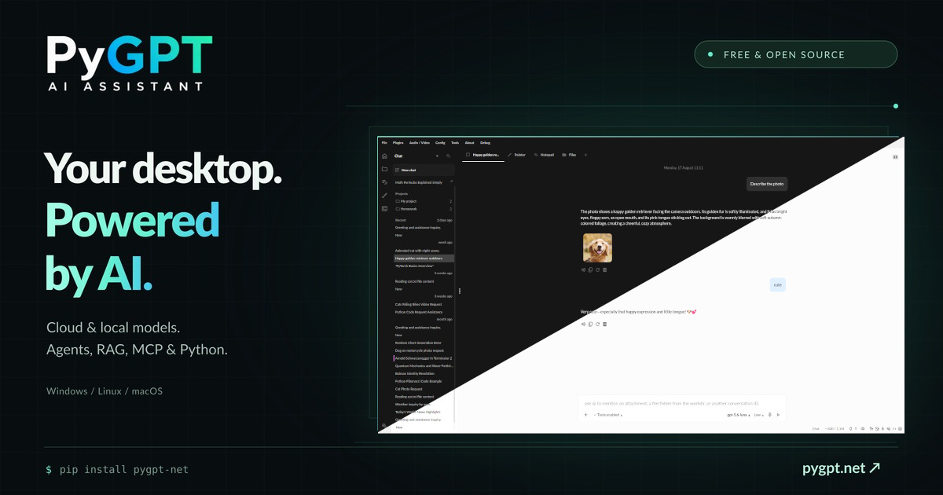Play audio of the golden retriever description reply
This screenshot has height=495, width=943.
click(583, 269)
